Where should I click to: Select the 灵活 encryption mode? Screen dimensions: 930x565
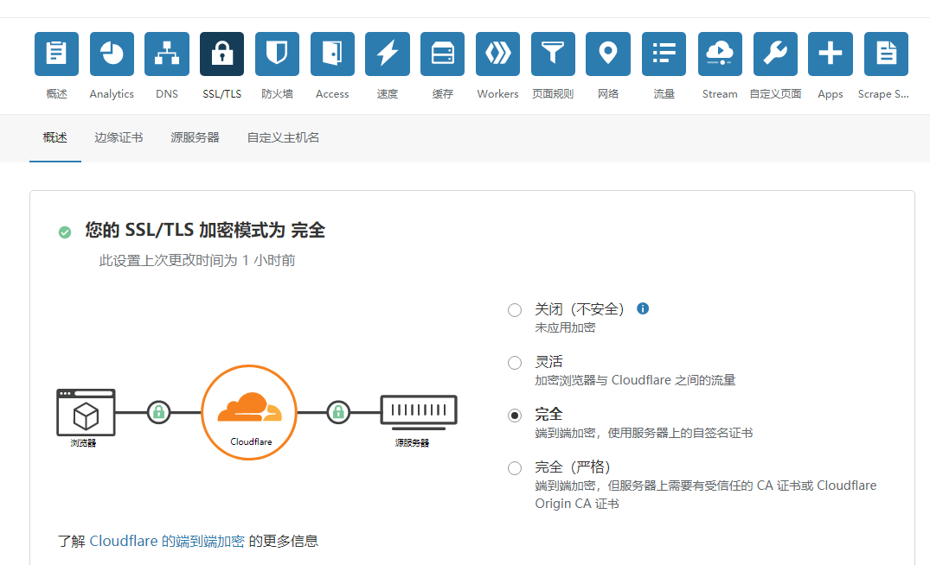514,363
